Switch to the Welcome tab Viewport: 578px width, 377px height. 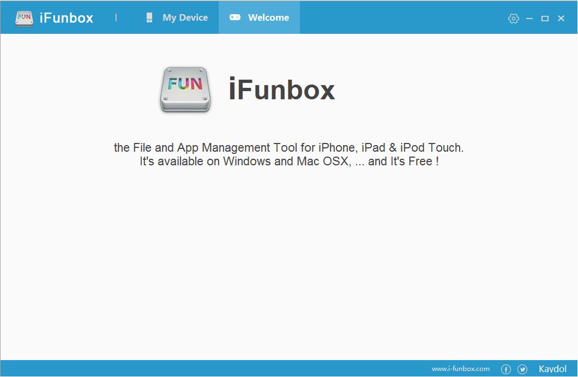[259, 17]
